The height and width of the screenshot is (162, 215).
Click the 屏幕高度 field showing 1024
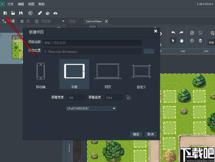tap(113, 98)
